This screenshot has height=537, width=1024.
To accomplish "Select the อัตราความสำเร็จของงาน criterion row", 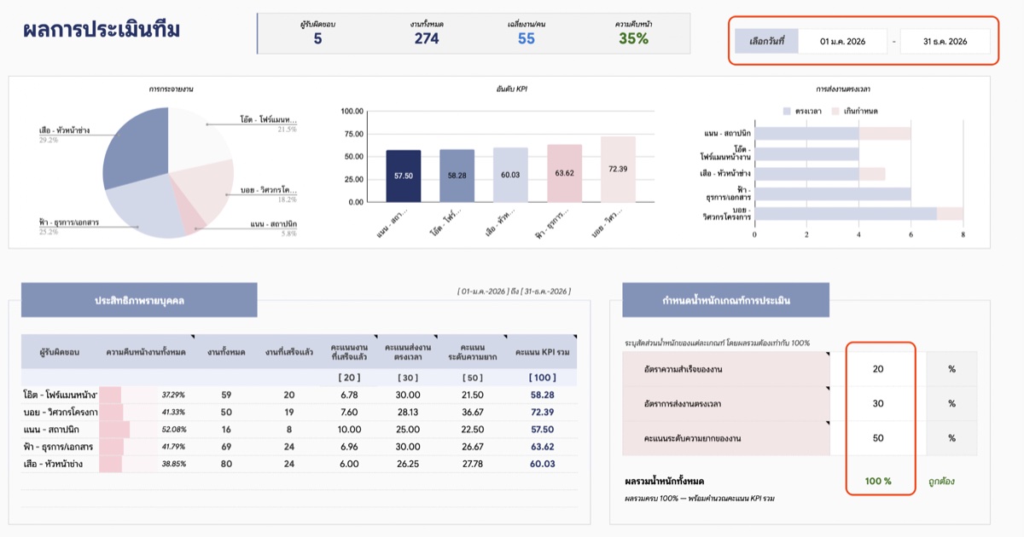I will tap(726, 369).
